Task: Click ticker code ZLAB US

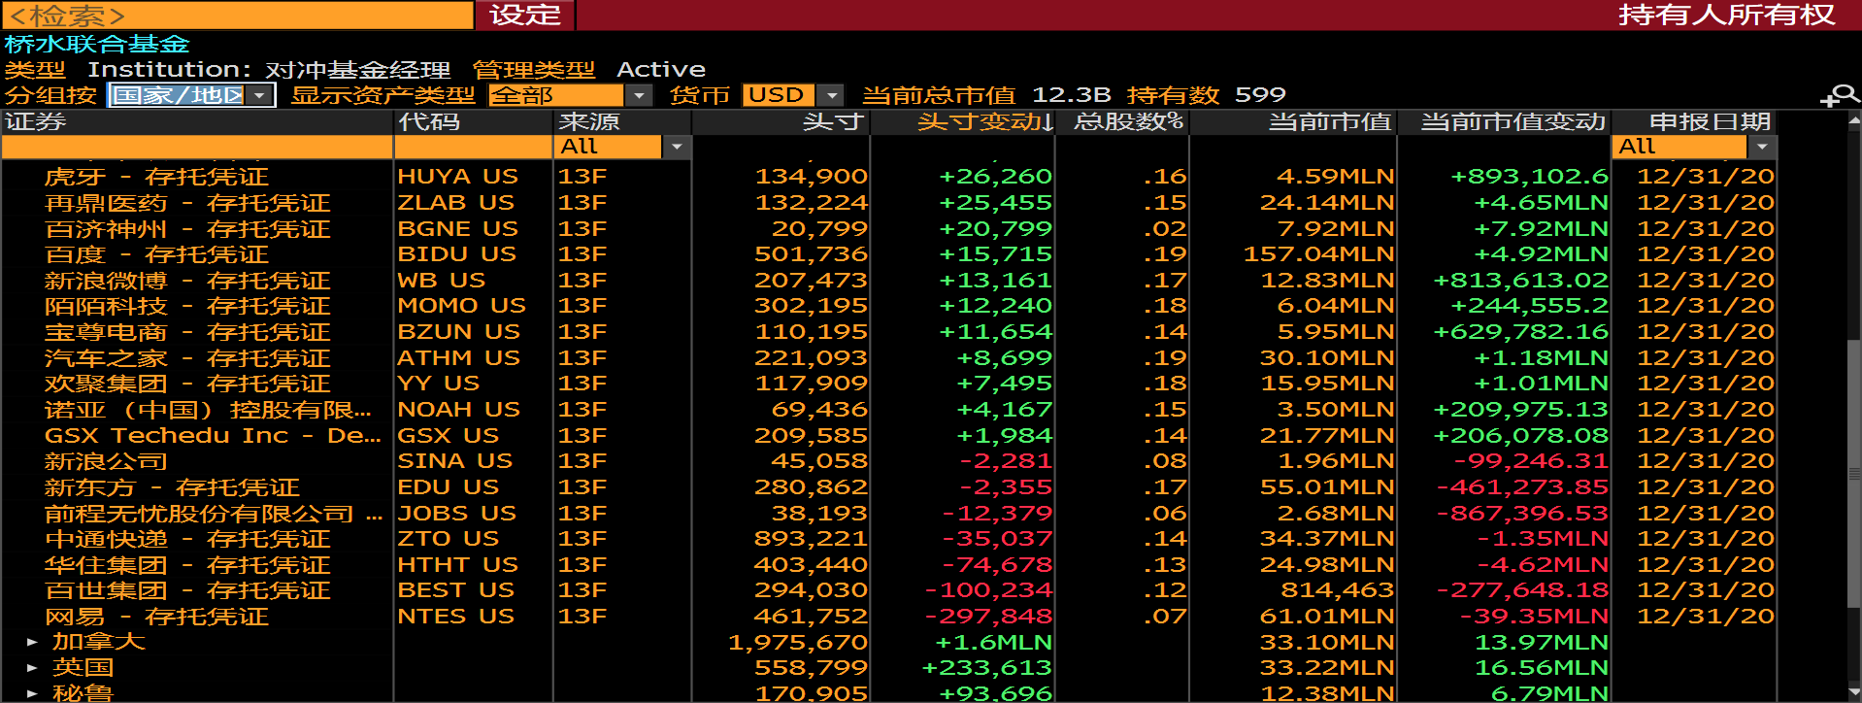Action: pos(455,203)
